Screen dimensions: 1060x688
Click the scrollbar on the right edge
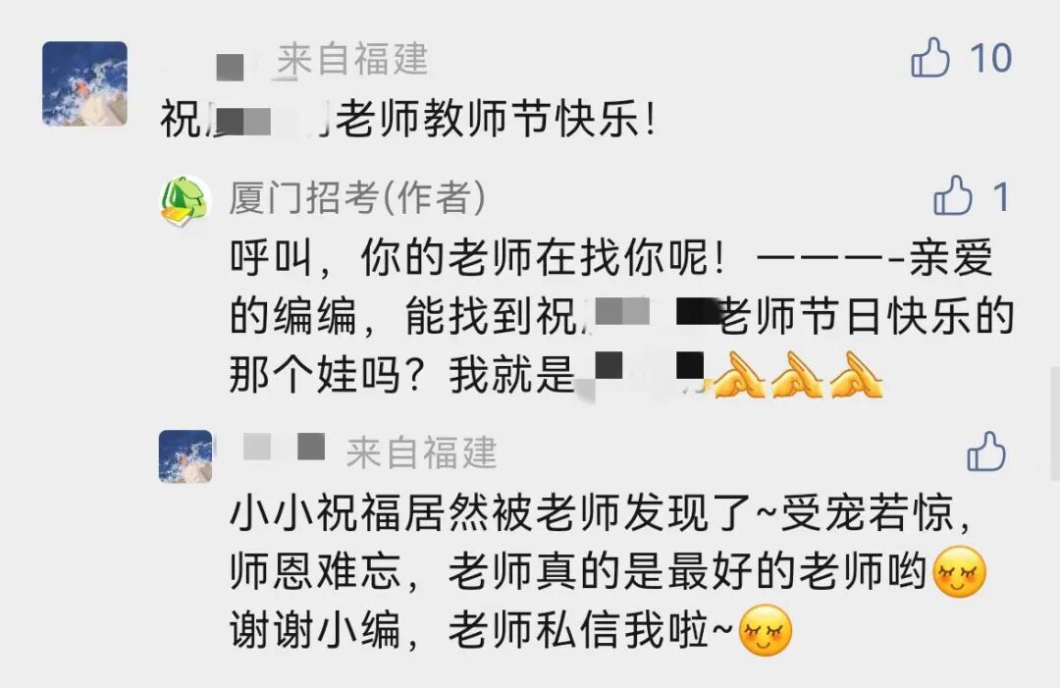coord(1055,423)
